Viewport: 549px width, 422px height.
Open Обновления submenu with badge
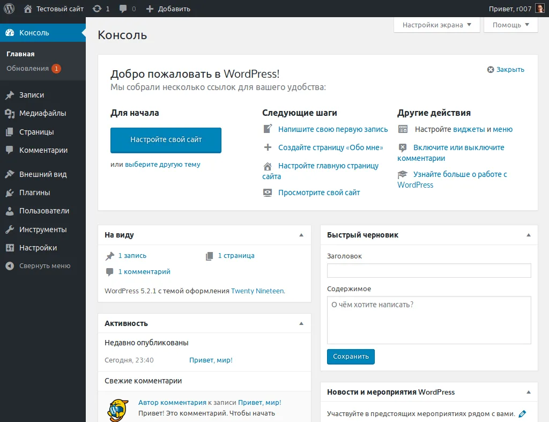[34, 68]
